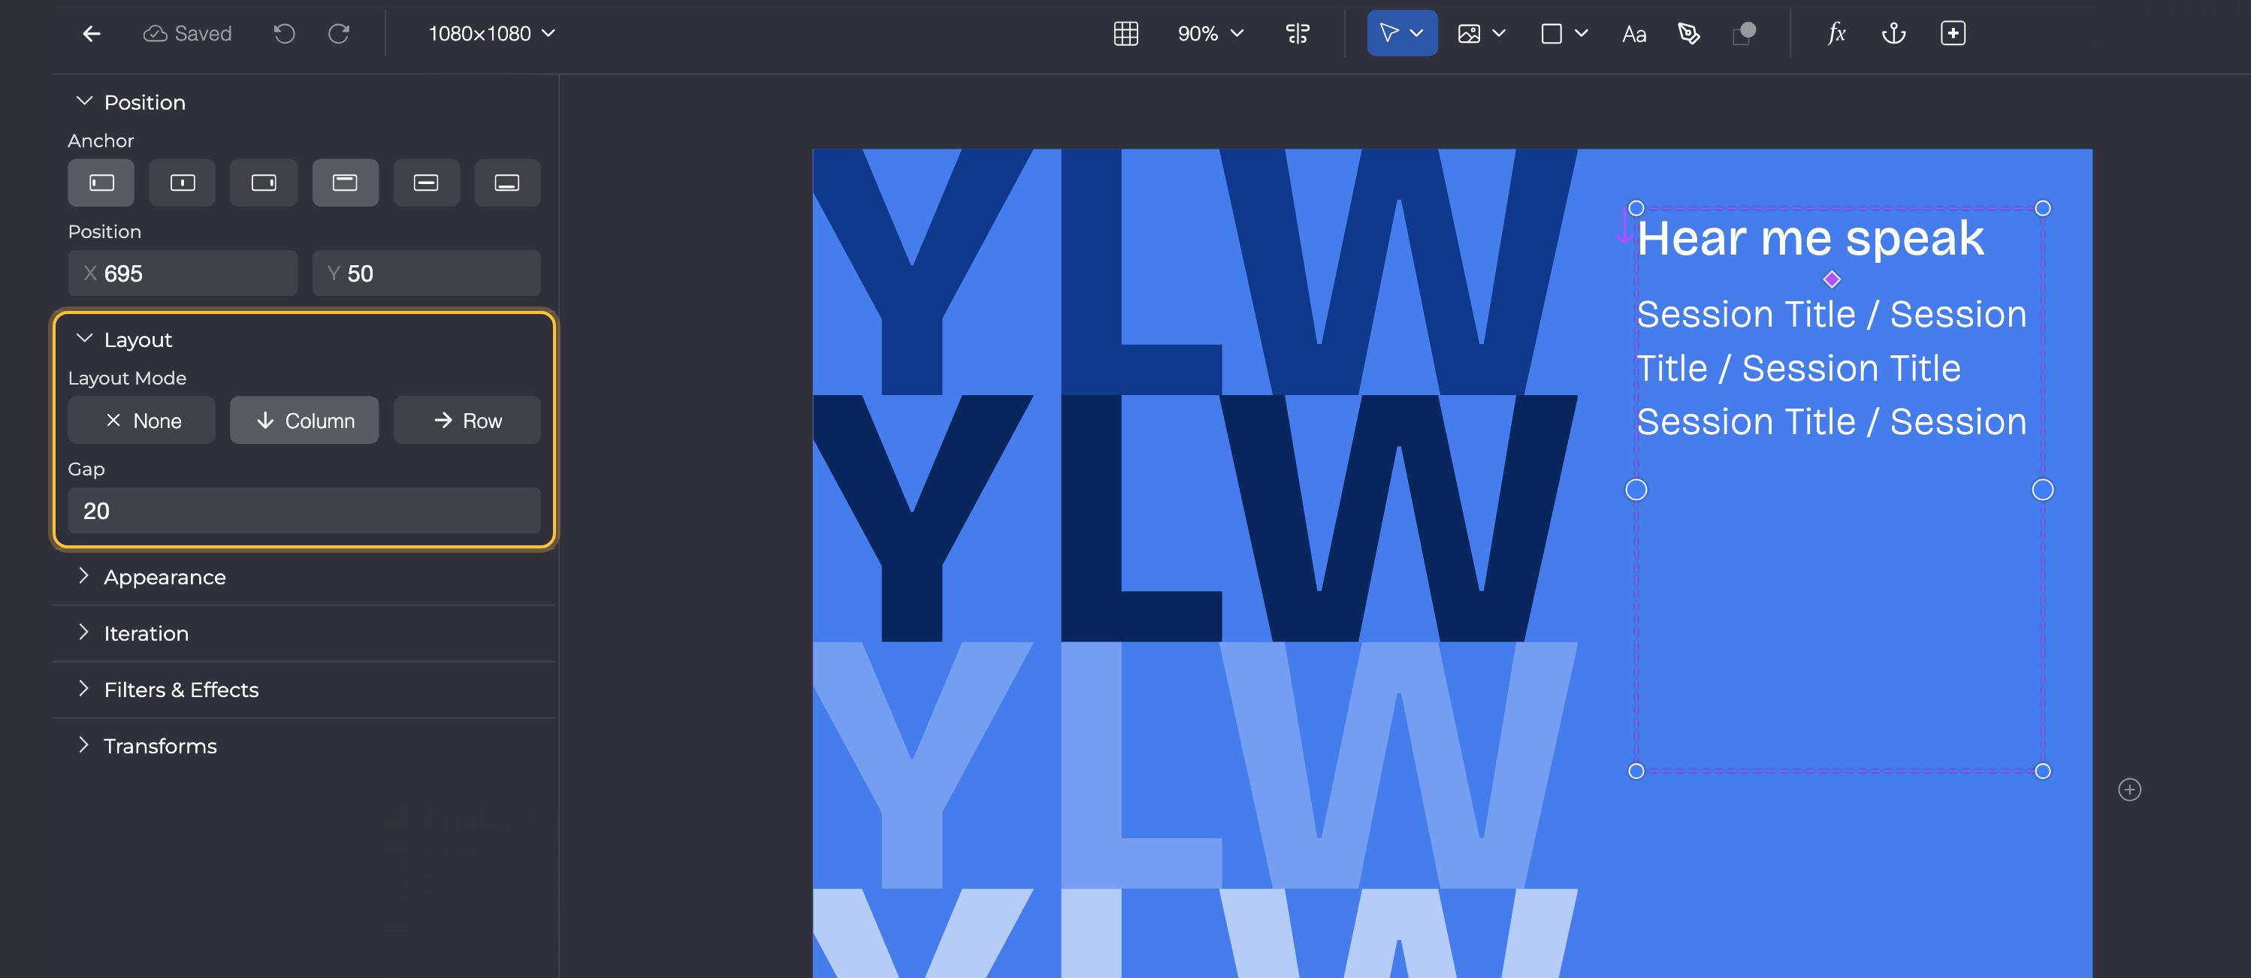Screen dimensions: 2251x978
Task: Set anchor to left edge
Action: pos(101,183)
